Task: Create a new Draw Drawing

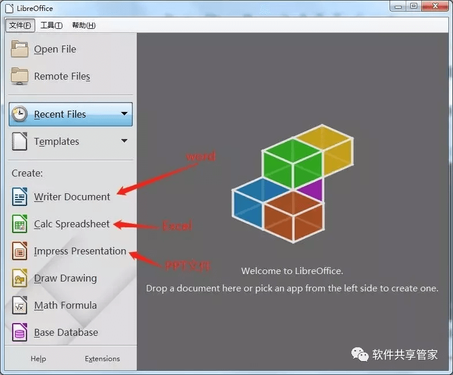Action: (55, 278)
